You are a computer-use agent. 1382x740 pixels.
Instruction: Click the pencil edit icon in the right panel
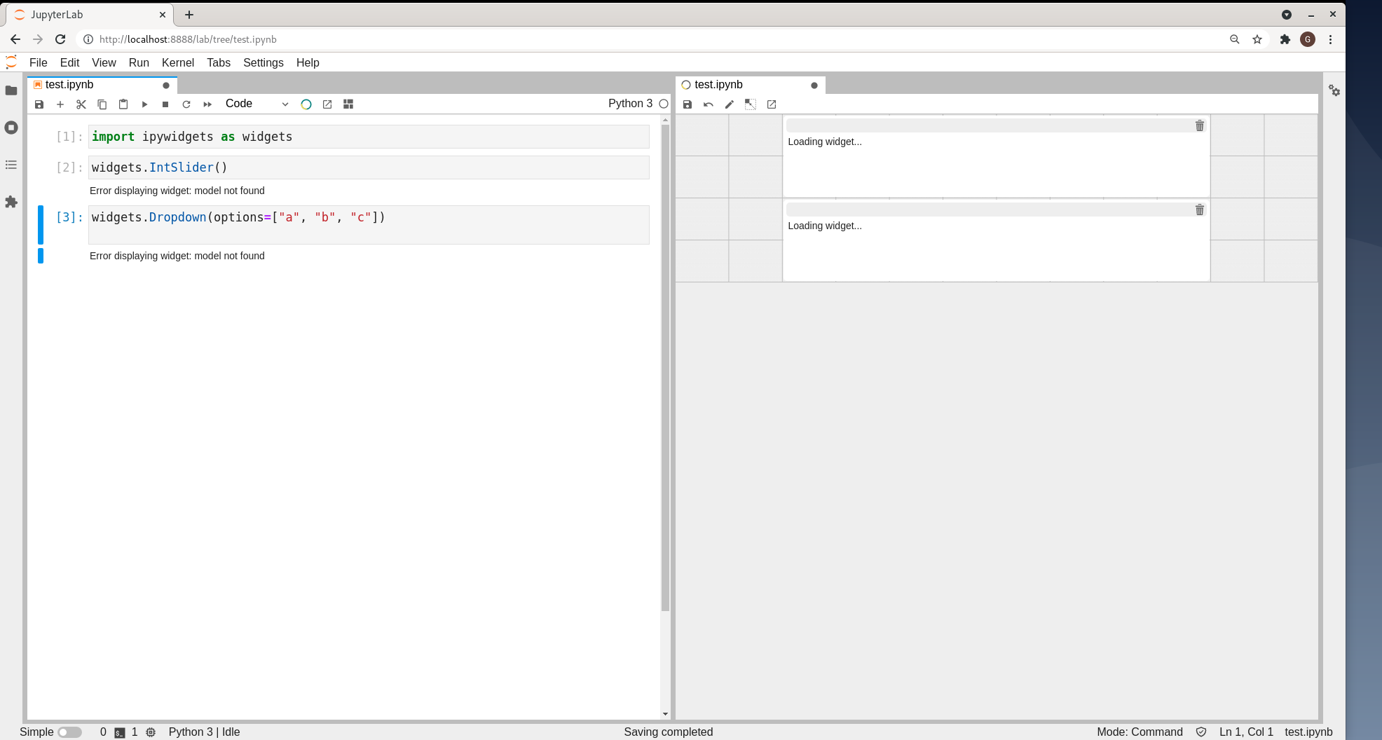[729, 104]
